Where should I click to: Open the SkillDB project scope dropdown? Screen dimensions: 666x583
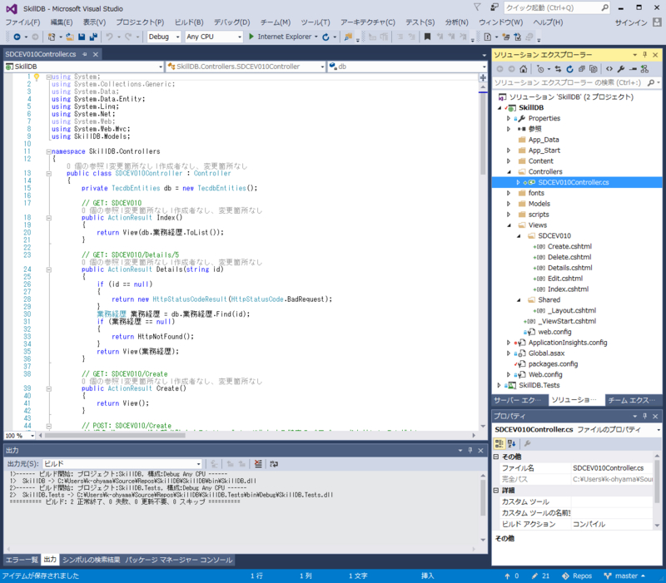click(x=84, y=67)
